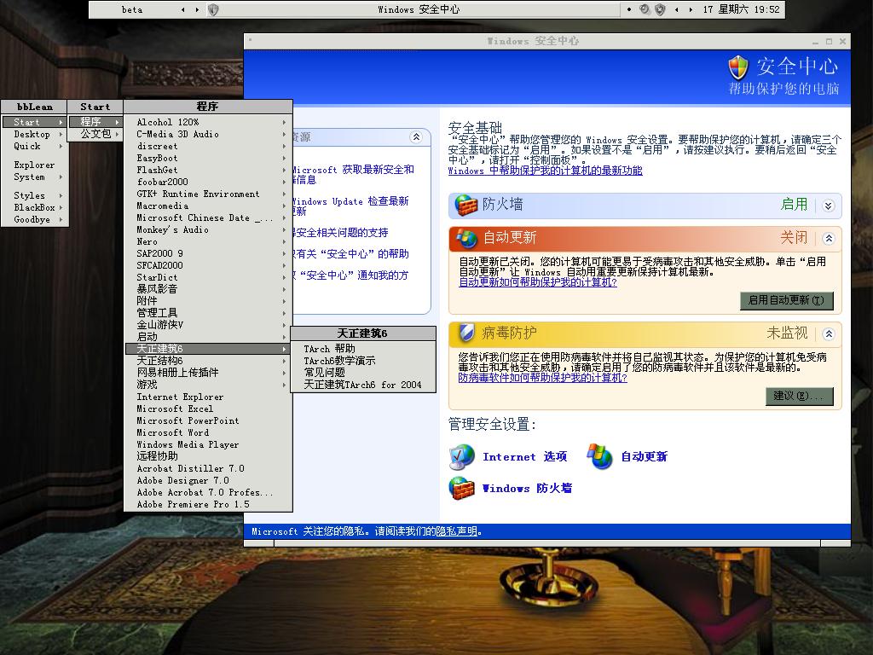Click the Windows Firewall brick-wall icon under settings
Viewport: 873px width, 655px height.
(461, 488)
